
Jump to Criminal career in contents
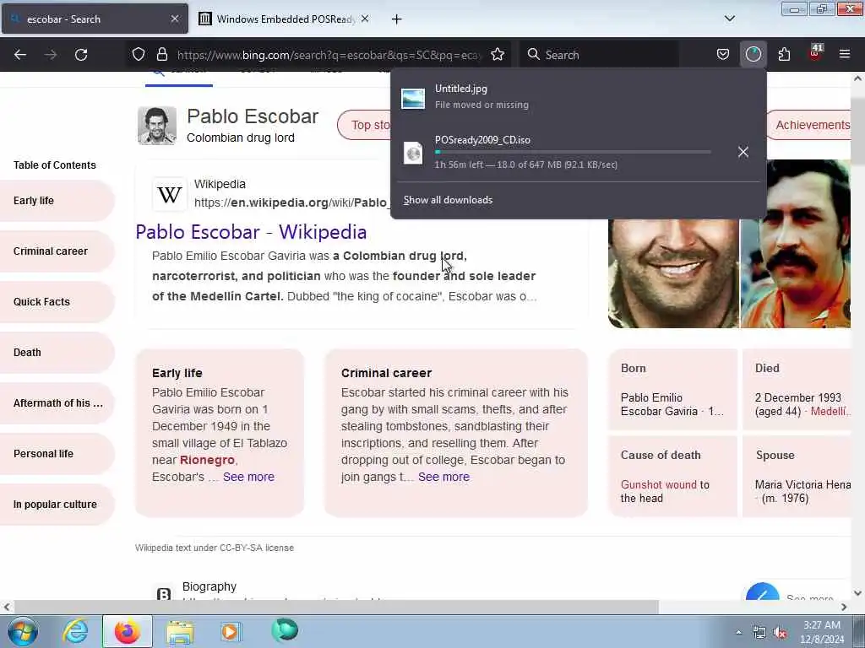pos(57,251)
